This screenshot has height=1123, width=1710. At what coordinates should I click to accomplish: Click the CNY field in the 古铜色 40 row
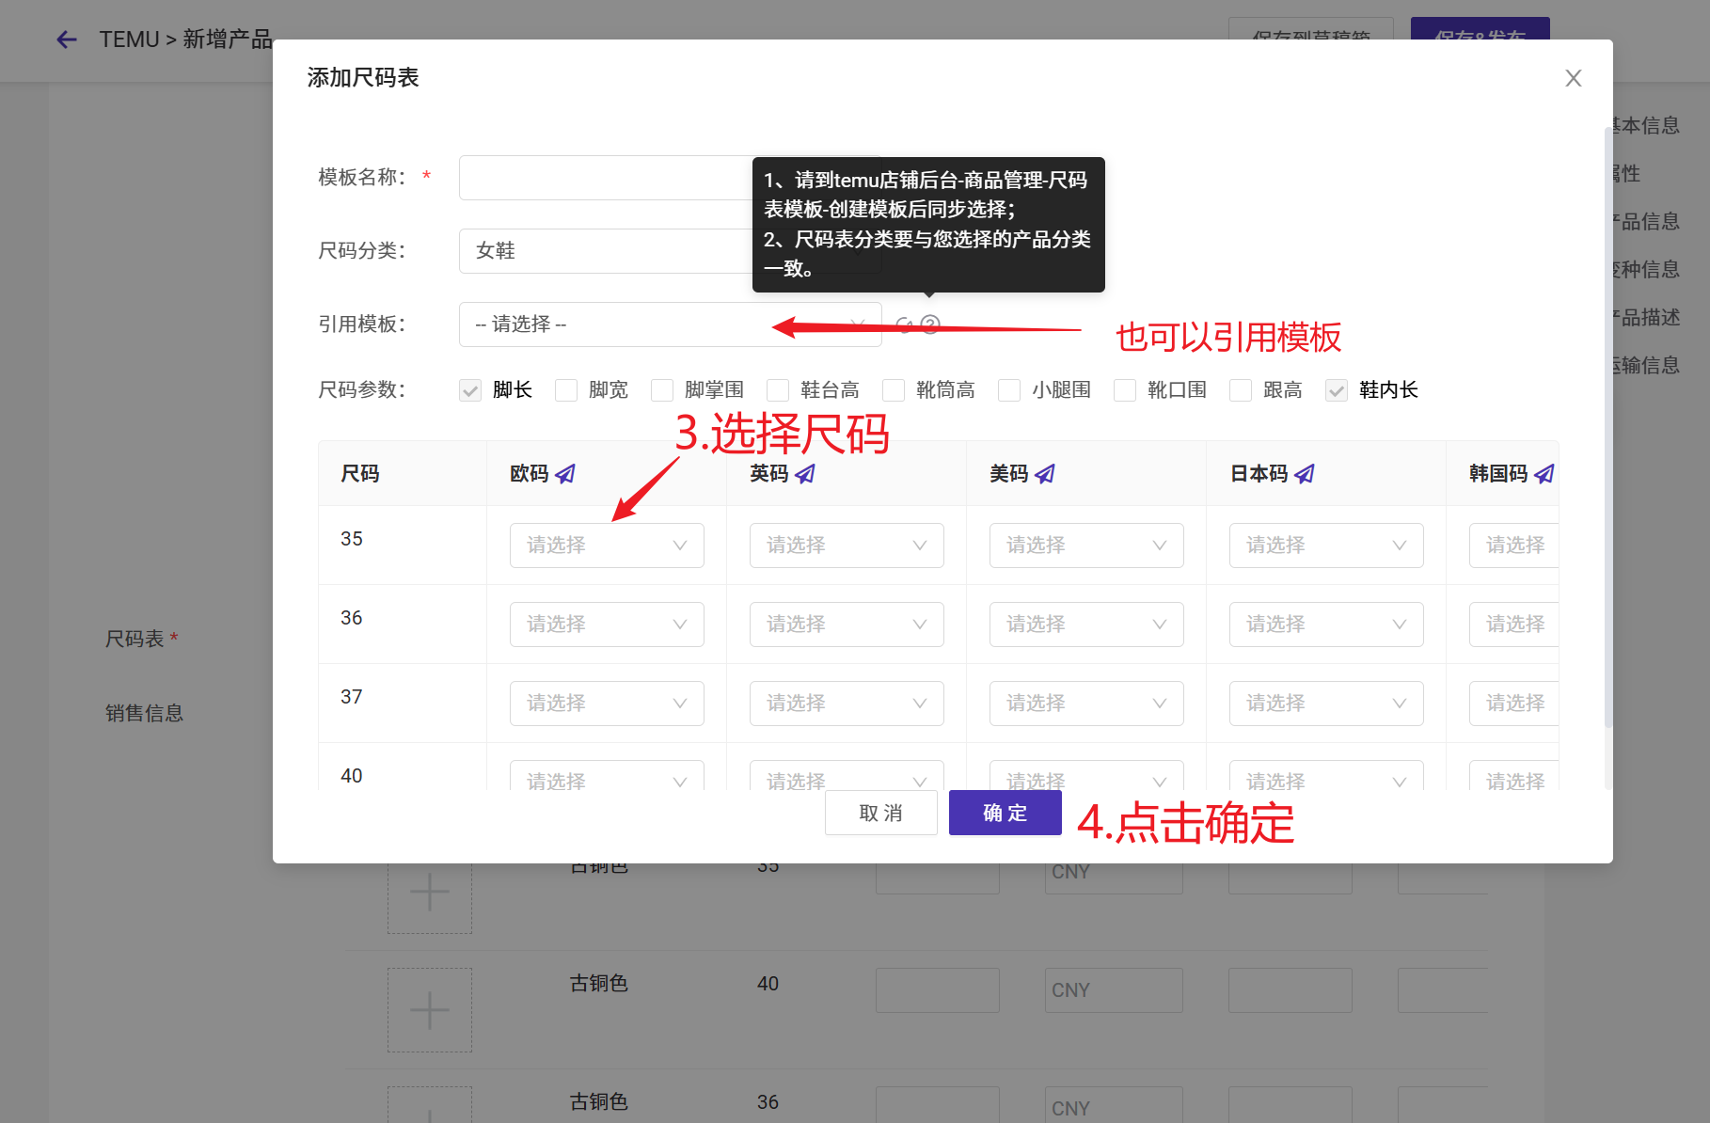tap(1114, 990)
